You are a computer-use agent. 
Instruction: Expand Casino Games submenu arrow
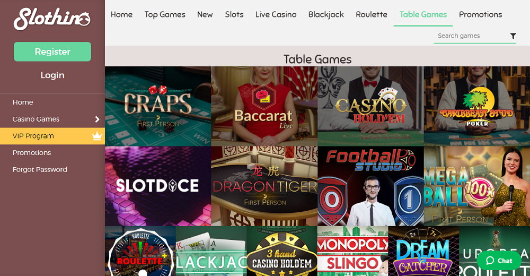(x=98, y=119)
